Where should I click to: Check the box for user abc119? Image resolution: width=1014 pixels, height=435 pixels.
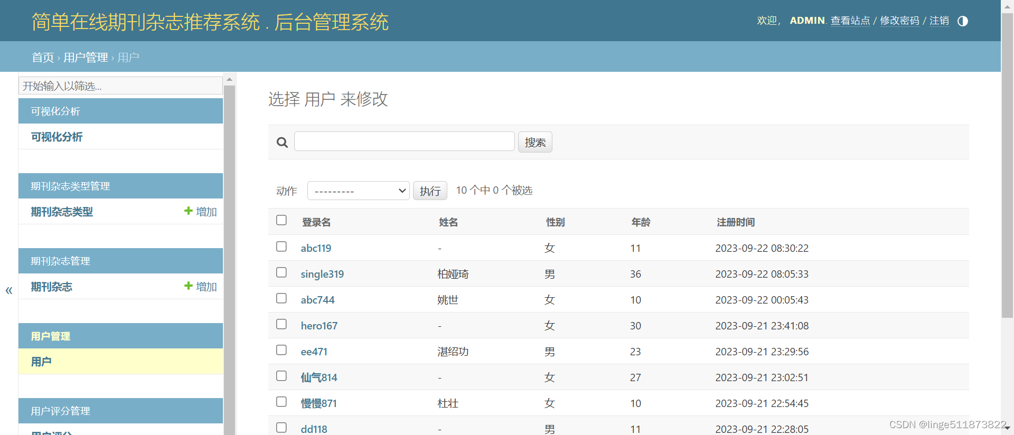281,247
